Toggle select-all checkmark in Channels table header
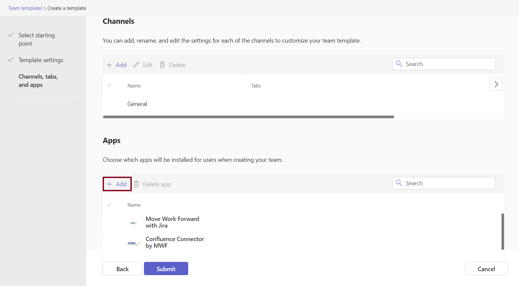Image resolution: width=519 pixels, height=286 pixels. tap(109, 86)
